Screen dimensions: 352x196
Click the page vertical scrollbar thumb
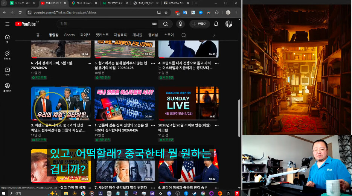click(239, 118)
